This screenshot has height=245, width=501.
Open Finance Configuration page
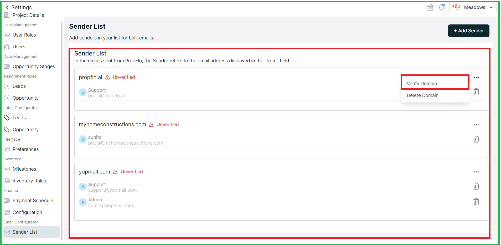(27, 212)
